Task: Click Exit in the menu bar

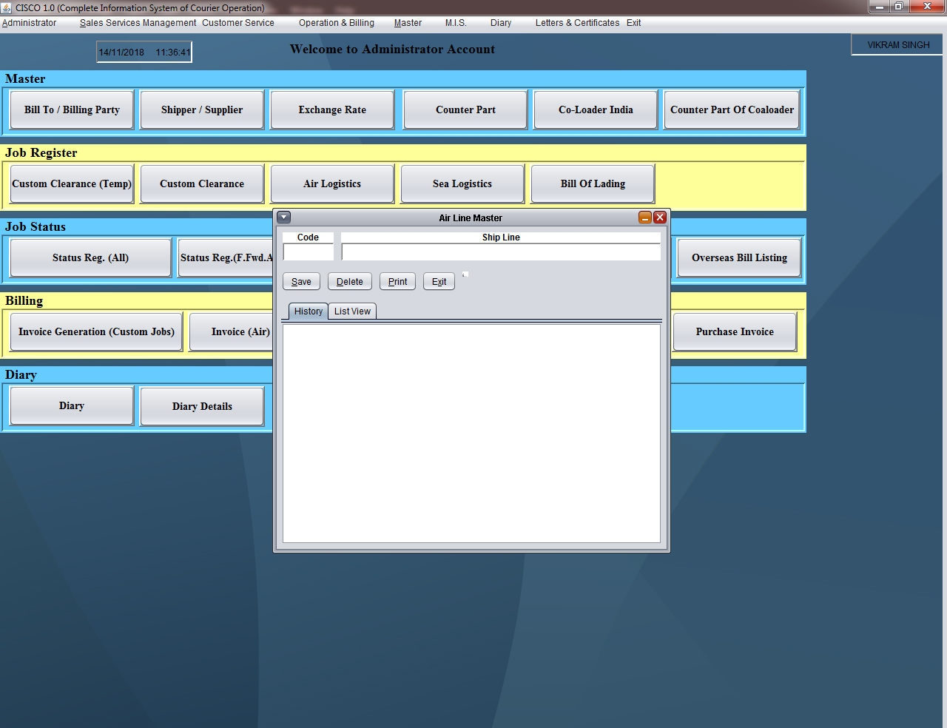Action: point(634,23)
